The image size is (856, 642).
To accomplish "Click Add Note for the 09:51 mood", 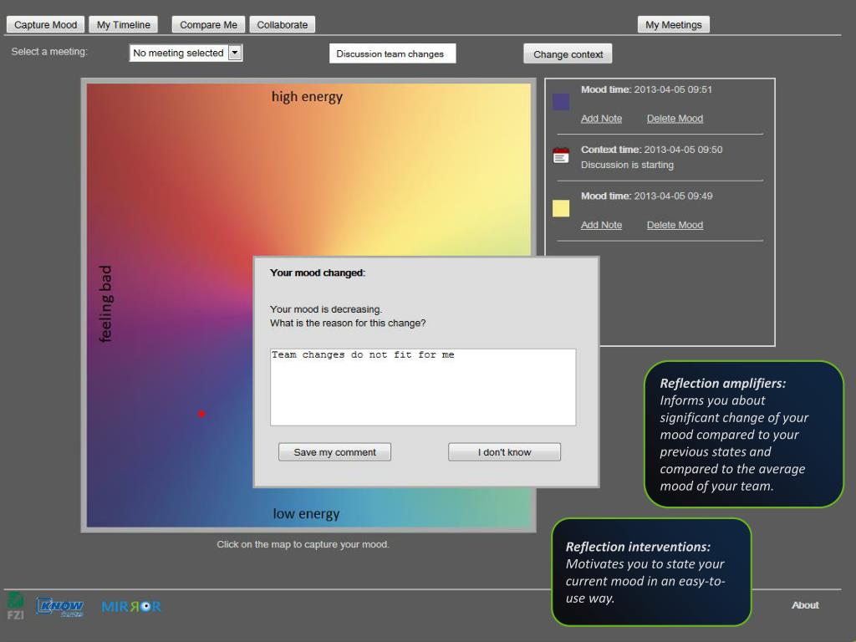I will [601, 119].
